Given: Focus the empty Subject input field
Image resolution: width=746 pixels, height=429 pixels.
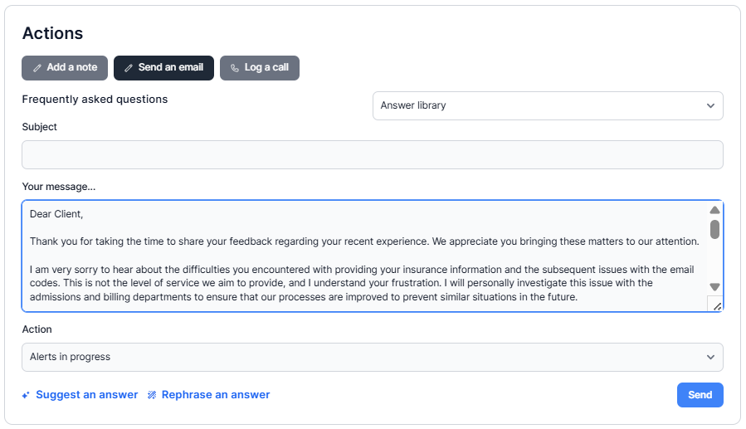Looking at the screenshot, I should pyautogui.click(x=372, y=155).
